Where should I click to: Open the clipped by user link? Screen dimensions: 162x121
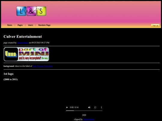click(88, 119)
